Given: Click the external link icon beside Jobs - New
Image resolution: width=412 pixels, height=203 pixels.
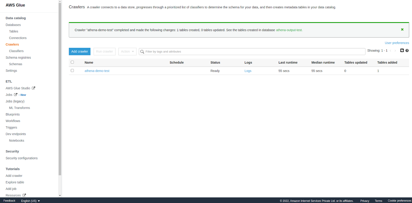Looking at the screenshot, I should (x=16, y=95).
